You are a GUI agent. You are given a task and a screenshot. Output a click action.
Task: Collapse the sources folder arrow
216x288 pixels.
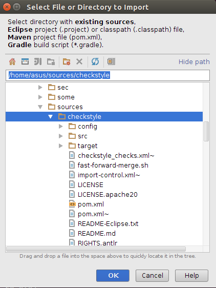click(x=40, y=107)
